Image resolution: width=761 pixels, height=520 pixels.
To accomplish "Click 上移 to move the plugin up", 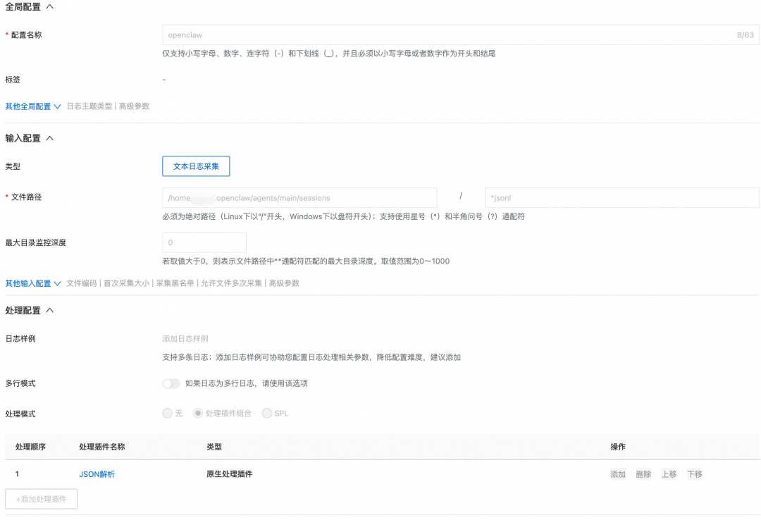I will tap(669, 474).
